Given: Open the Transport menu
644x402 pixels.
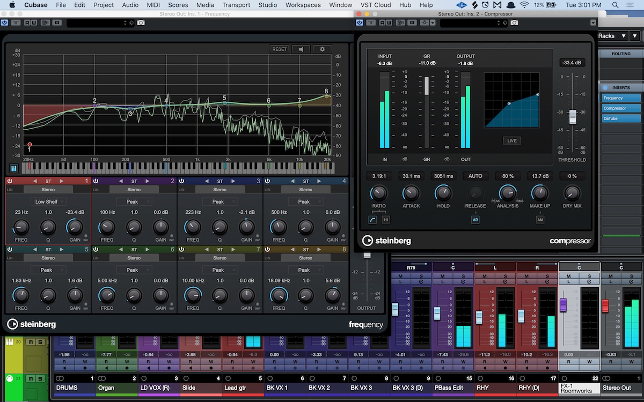Looking at the screenshot, I should tap(236, 5).
